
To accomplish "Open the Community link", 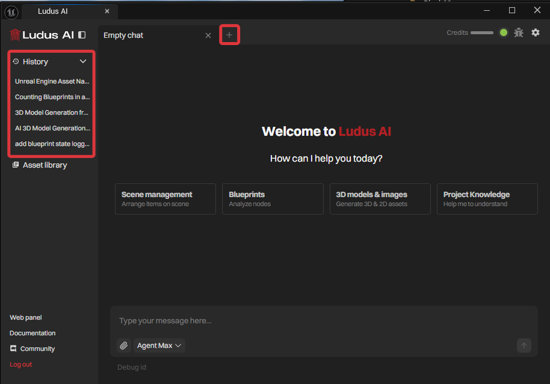I will point(37,349).
